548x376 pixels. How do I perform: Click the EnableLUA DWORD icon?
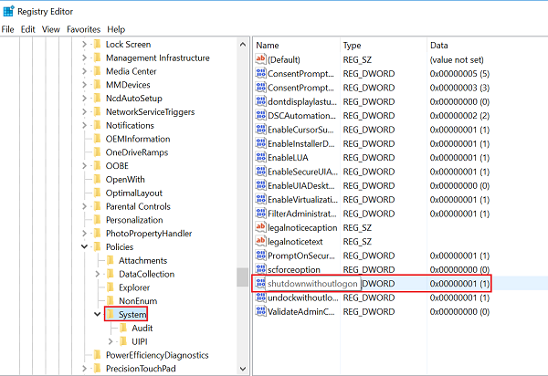260,158
